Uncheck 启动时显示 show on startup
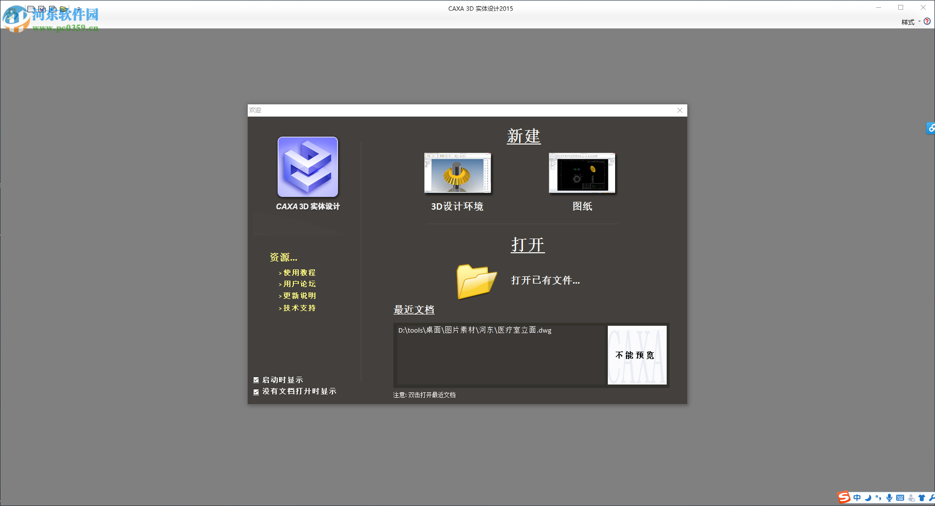The image size is (935, 506). (256, 379)
